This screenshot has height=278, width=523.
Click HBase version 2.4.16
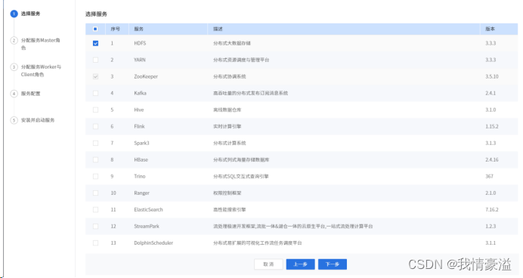pyautogui.click(x=492, y=160)
